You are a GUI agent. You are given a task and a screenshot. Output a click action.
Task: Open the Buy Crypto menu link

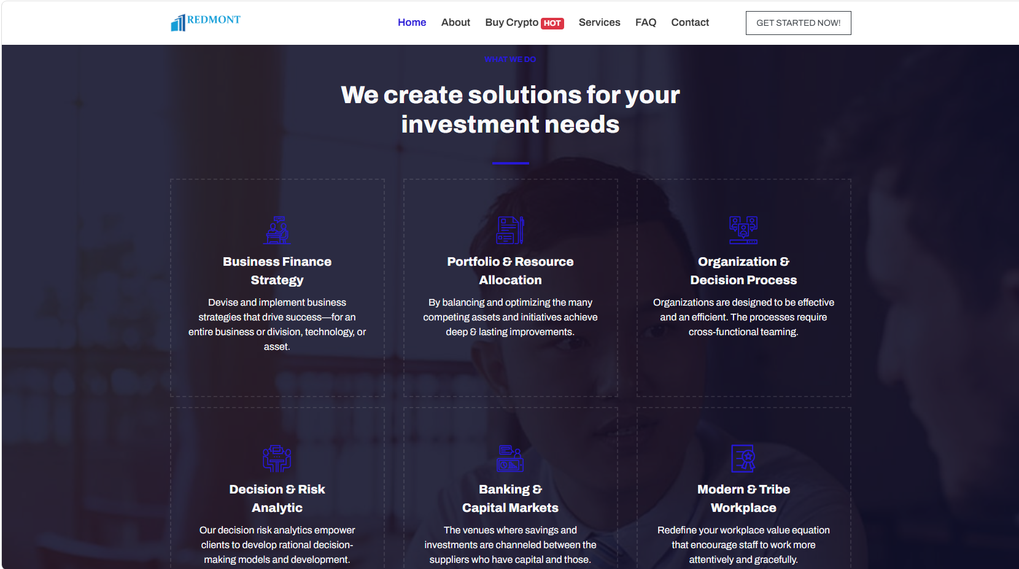(511, 23)
